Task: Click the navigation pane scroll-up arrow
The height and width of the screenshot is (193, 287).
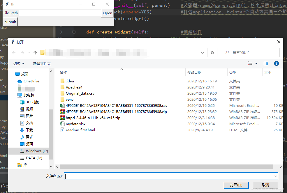Action: pos(51,71)
